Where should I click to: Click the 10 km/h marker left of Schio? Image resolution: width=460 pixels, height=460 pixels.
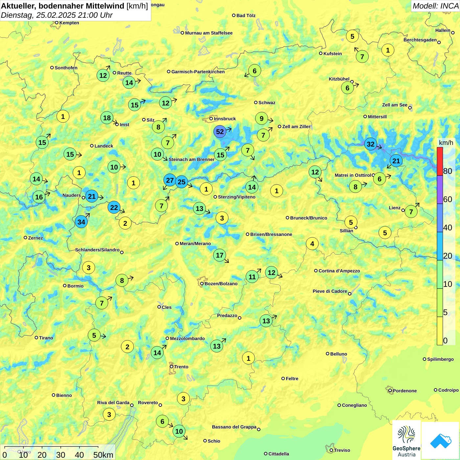[179, 431]
